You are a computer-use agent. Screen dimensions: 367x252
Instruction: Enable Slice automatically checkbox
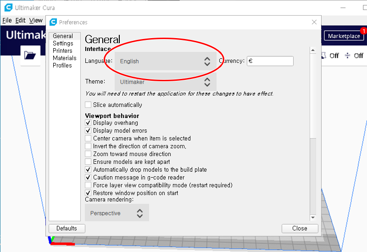pyautogui.click(x=88, y=105)
